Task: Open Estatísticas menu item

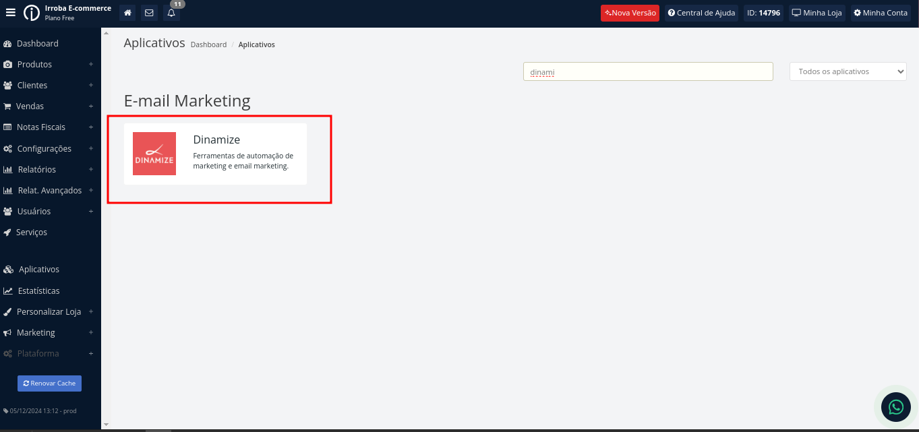Action: [38, 291]
